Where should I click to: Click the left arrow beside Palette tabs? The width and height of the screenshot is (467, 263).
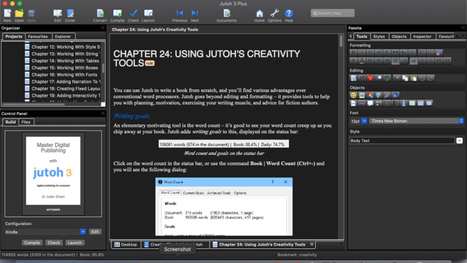(x=351, y=36)
